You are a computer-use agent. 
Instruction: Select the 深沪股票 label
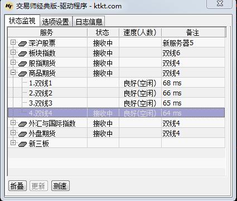click(42, 43)
